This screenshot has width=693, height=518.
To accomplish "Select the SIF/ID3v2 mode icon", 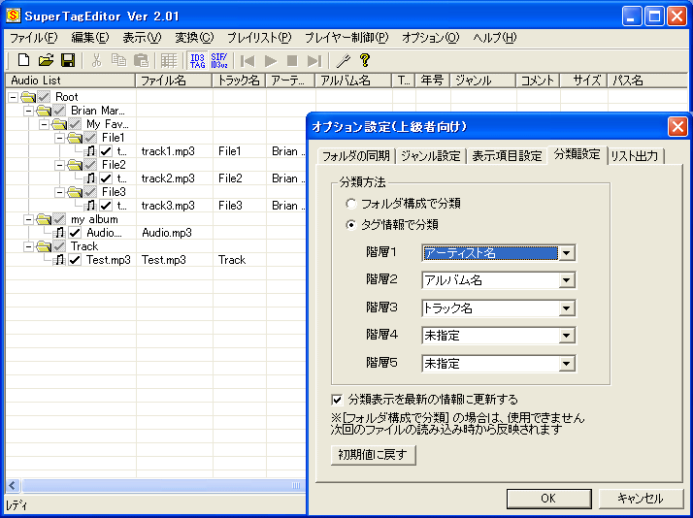I will click(x=219, y=60).
